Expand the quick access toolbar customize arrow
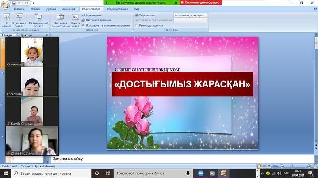The height and width of the screenshot is (178, 318). (34, 3)
